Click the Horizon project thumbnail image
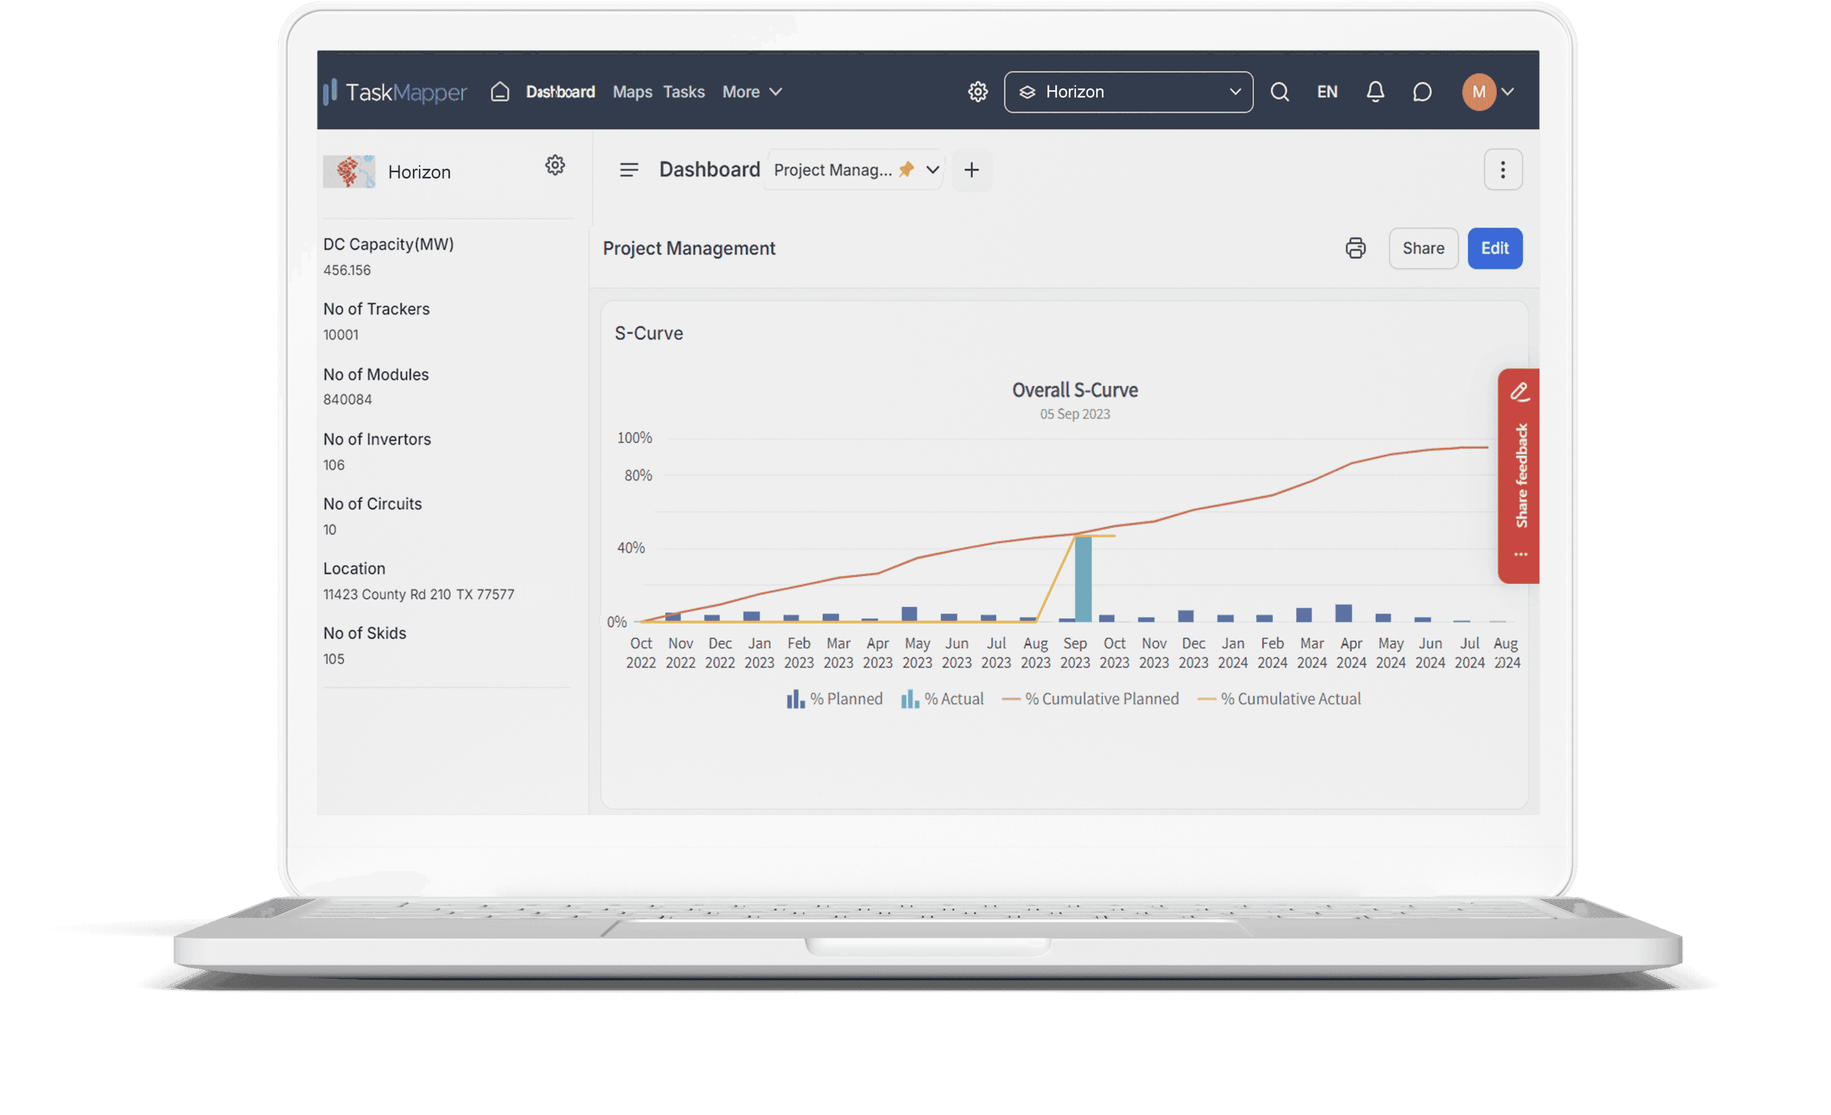This screenshot has height=1115, width=1831. [349, 172]
